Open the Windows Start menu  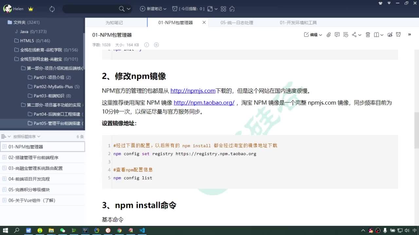click(6, 230)
